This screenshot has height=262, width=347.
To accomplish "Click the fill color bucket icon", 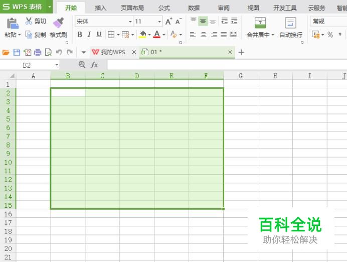I will point(143,34).
